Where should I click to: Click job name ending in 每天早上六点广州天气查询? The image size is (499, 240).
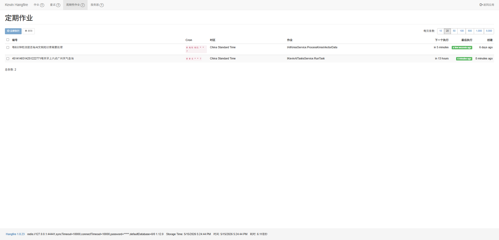coord(43,59)
